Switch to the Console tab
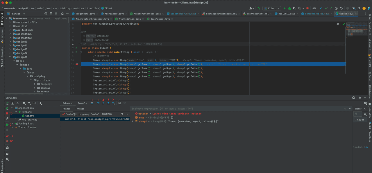Viewport: 372px width, 173px height. 82,103
